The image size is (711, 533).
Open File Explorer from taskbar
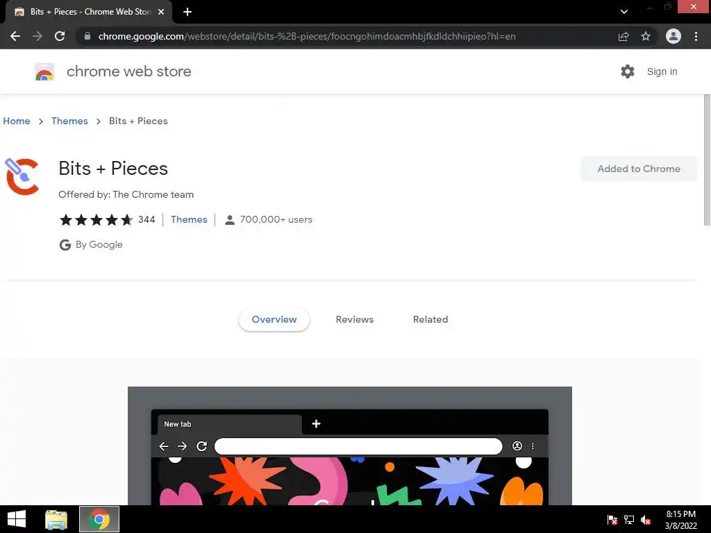point(56,519)
